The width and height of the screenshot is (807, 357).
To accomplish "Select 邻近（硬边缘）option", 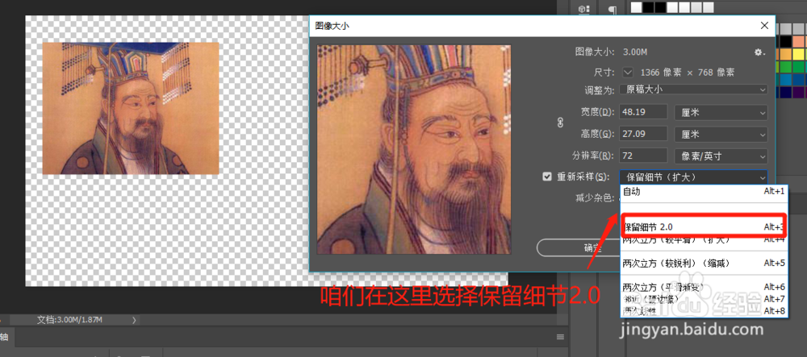I will coord(704,298).
